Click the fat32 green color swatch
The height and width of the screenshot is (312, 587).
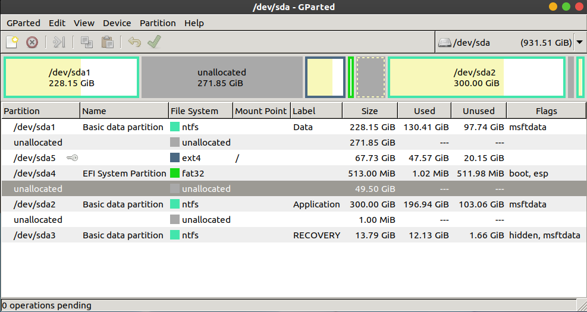tap(175, 173)
